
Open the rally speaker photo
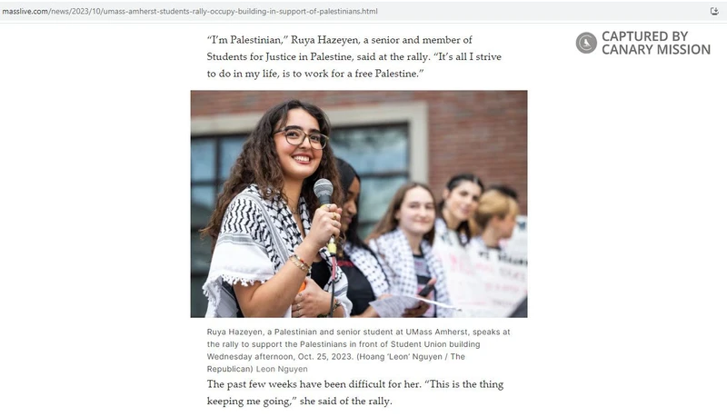click(359, 204)
